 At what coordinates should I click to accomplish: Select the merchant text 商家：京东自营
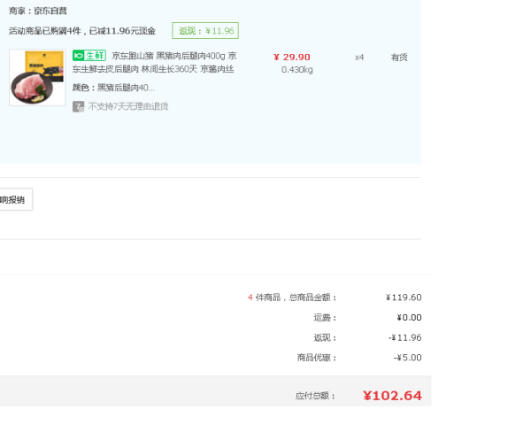[38, 12]
